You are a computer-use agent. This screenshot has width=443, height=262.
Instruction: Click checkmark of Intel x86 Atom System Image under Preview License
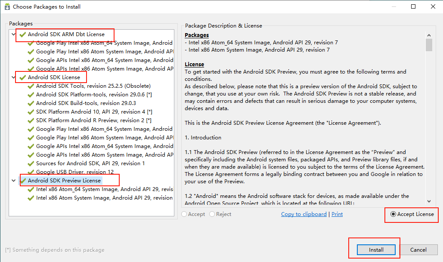click(31, 198)
